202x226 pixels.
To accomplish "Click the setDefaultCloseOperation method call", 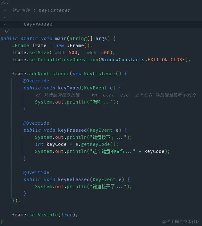I will 63,60.
